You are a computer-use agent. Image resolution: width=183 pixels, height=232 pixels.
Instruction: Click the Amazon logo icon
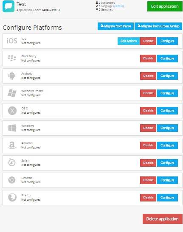pos(12,145)
